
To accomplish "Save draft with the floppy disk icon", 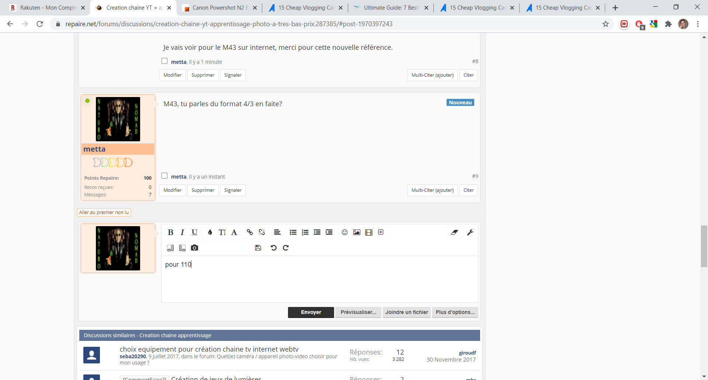I will [x=258, y=248].
